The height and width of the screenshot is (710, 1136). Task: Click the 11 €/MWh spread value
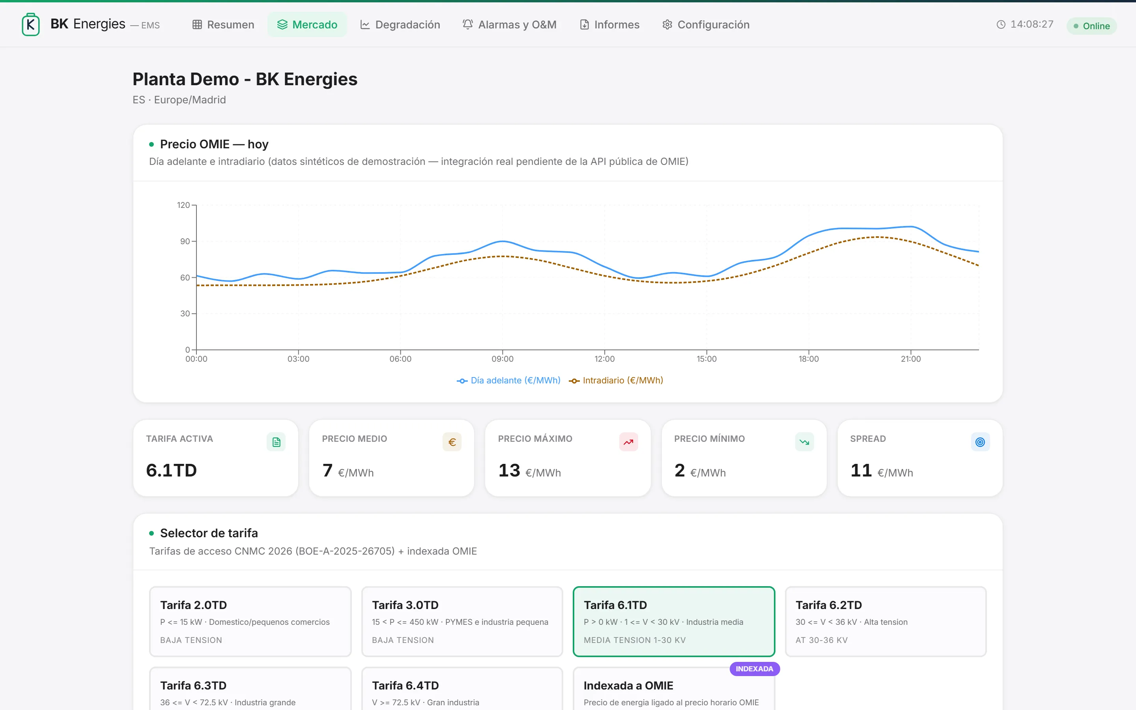(x=882, y=471)
